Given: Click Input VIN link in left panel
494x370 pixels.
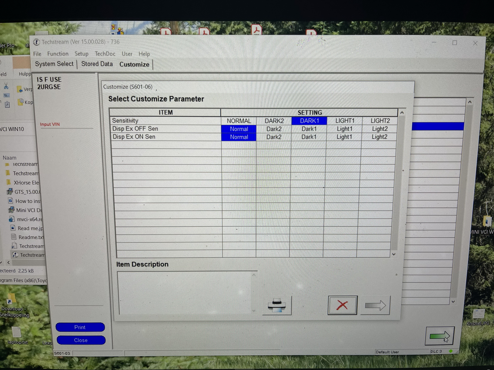Looking at the screenshot, I should [x=50, y=124].
